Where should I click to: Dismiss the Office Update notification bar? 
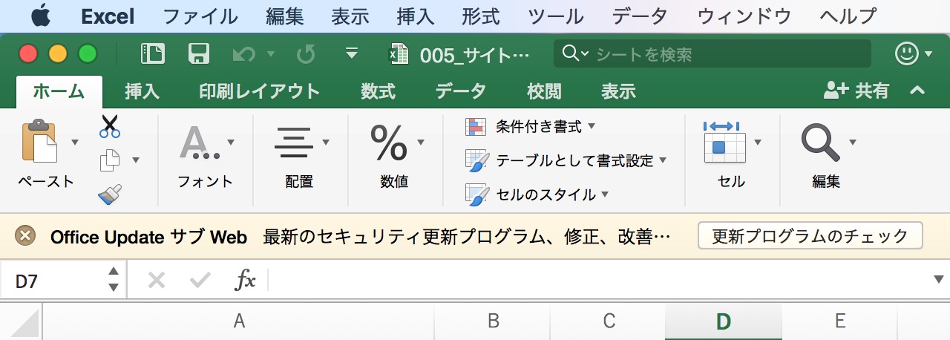[25, 236]
